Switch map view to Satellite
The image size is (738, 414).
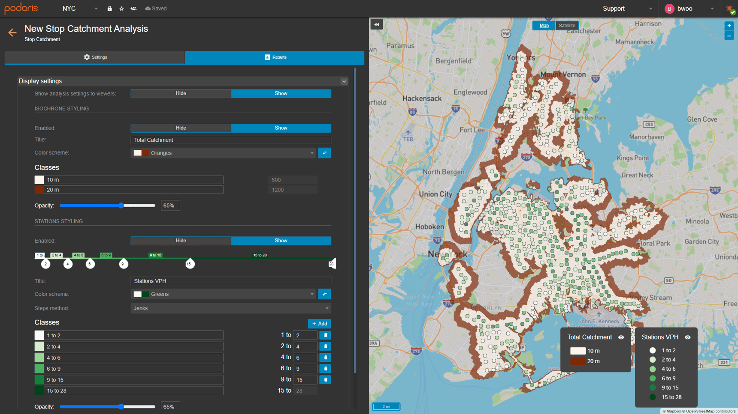(x=567, y=25)
